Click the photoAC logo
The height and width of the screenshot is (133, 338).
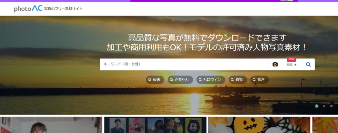[28, 9]
